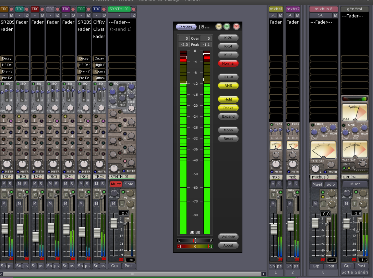Click the SYNTH_01 volume fader handle

113,224
